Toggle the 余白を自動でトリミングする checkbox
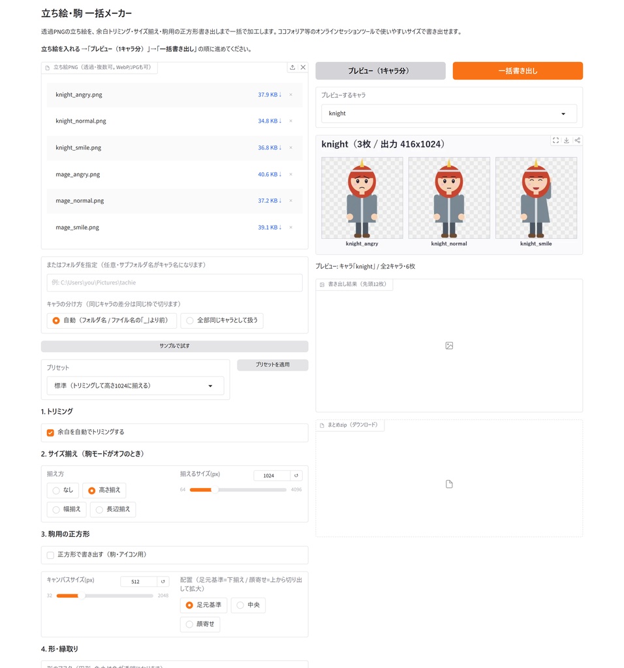The height and width of the screenshot is (668, 624). coord(50,433)
